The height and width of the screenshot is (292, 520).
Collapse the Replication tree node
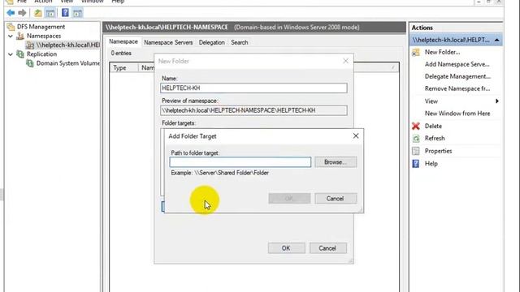pos(11,54)
